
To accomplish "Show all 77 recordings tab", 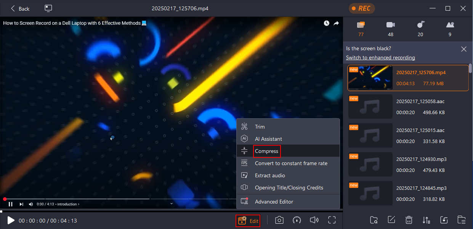I will pyautogui.click(x=361, y=29).
